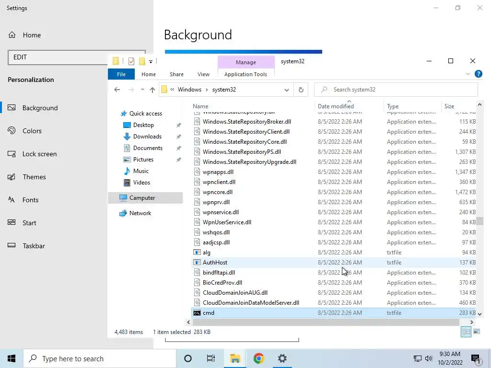Open Pictures in navigation pane
Screen dimensions: 491x368
point(143,159)
